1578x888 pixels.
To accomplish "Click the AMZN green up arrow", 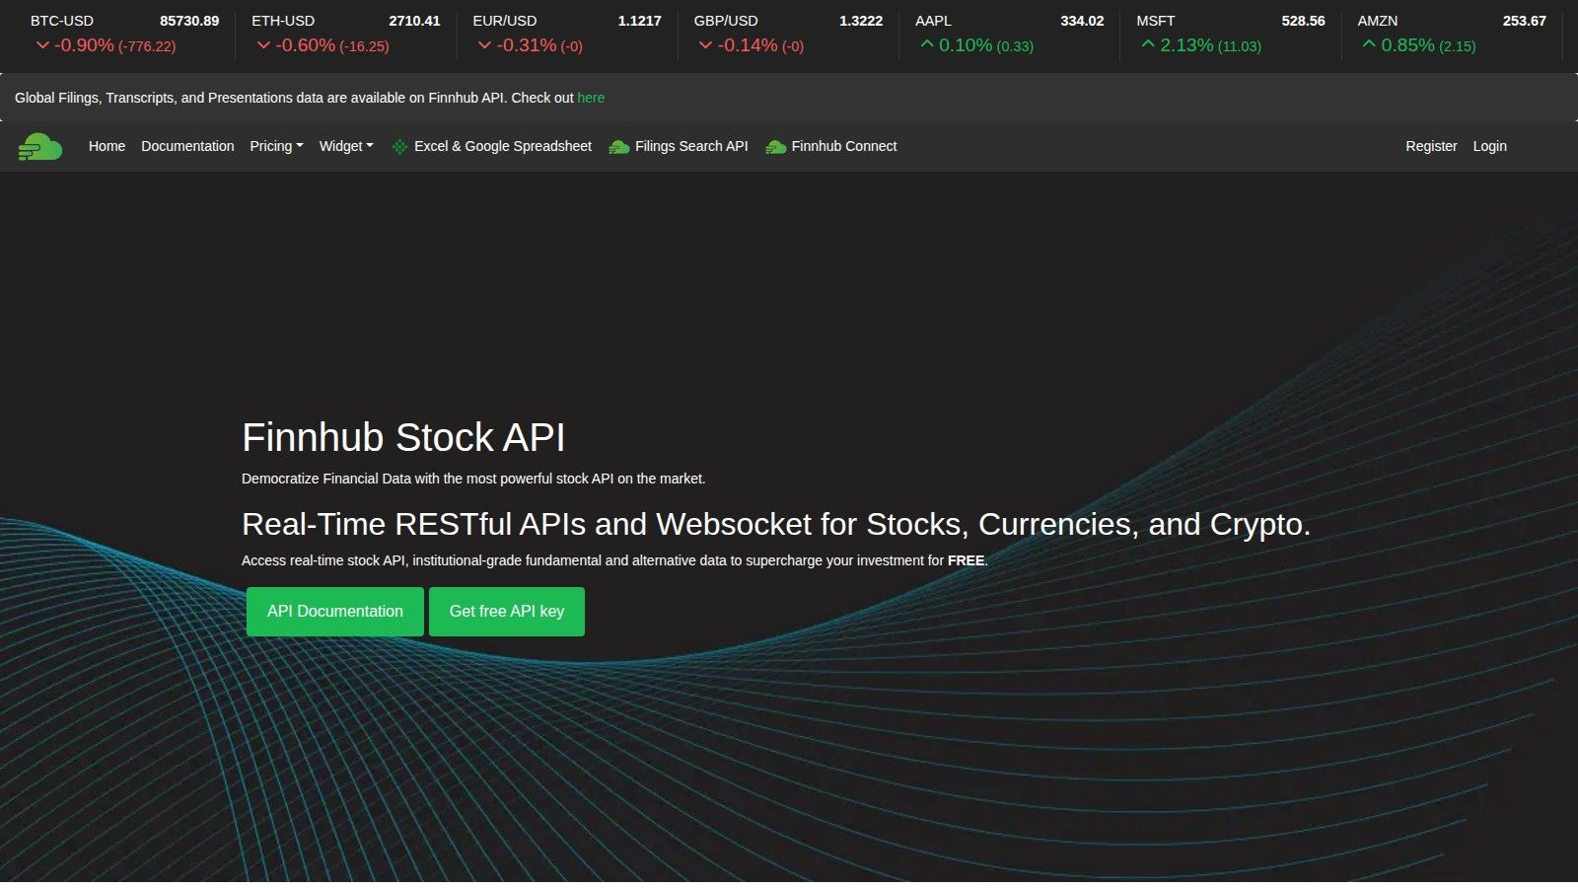I will (x=1369, y=44).
